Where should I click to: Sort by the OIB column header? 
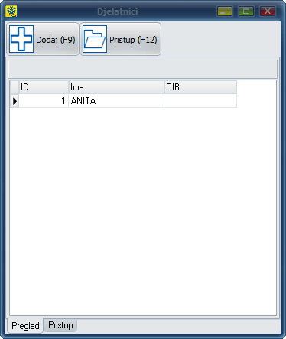[200, 87]
